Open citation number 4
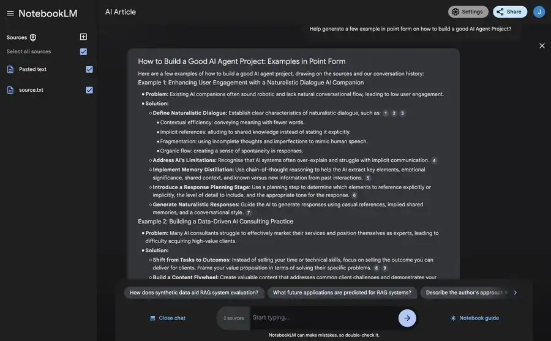551x341 pixels. [434, 160]
